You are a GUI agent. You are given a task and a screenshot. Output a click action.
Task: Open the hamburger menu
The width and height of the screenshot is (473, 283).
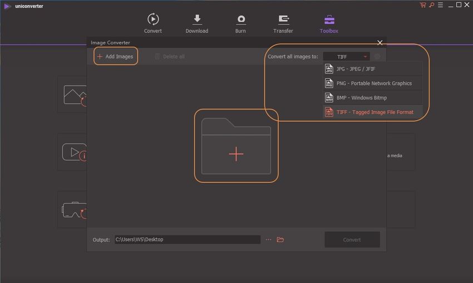pyautogui.click(x=440, y=5)
